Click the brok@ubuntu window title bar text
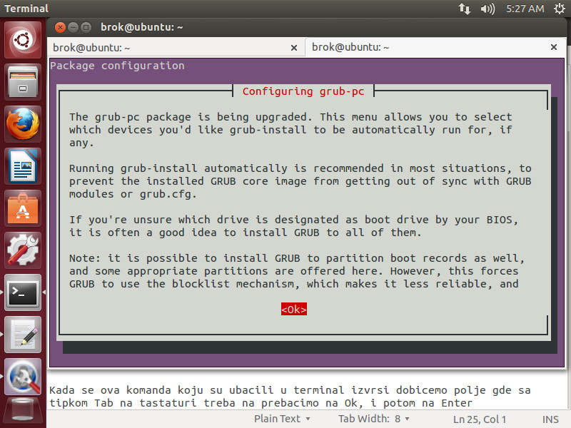Screen dimensions: 571x428 click(141, 27)
